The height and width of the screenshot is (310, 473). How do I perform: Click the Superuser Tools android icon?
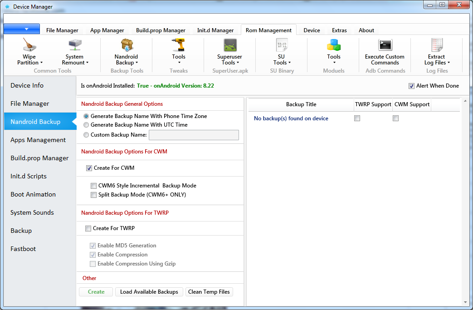pos(230,45)
